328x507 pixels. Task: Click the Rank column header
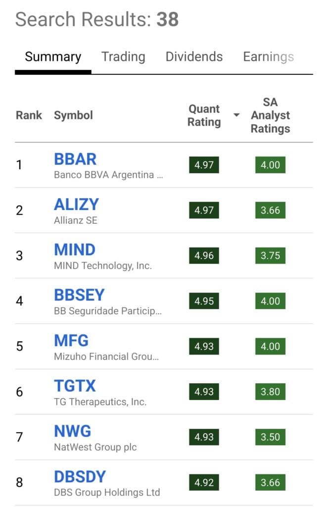pos(29,115)
